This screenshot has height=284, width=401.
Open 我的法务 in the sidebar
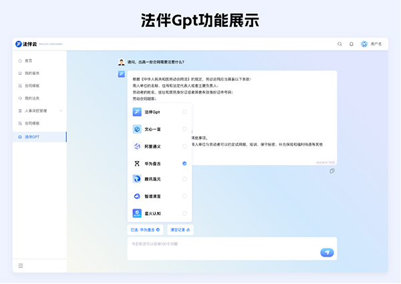point(32,98)
